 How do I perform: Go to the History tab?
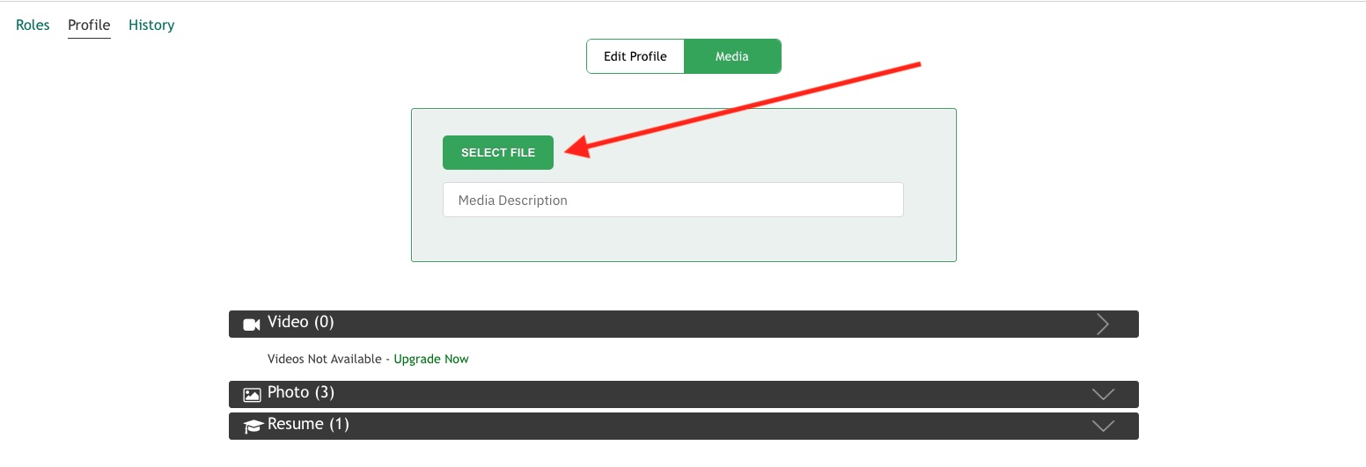click(151, 25)
